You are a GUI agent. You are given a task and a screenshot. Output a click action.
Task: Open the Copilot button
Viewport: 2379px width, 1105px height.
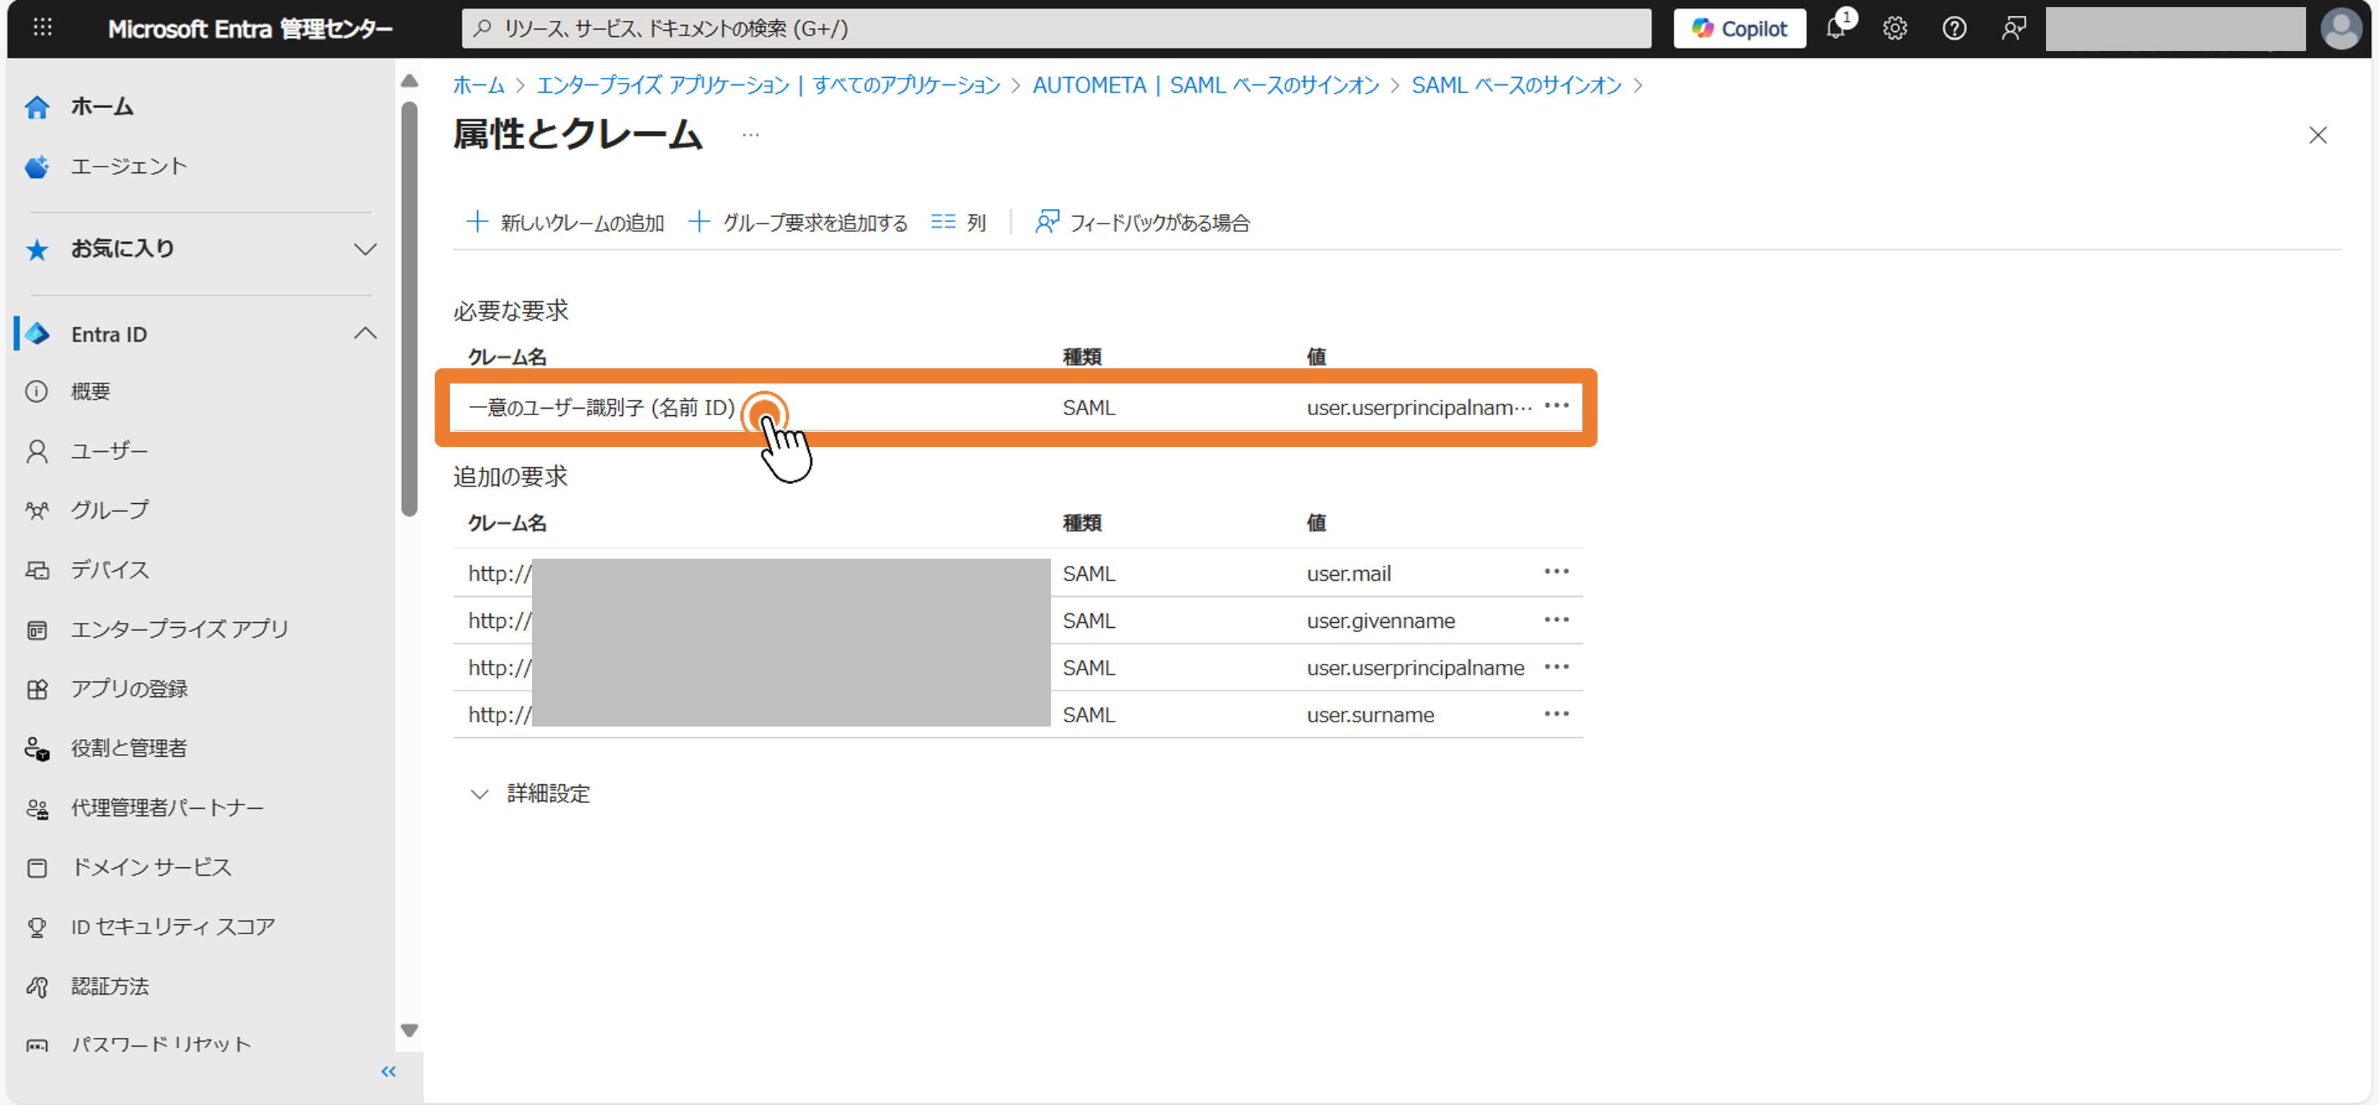(1740, 27)
